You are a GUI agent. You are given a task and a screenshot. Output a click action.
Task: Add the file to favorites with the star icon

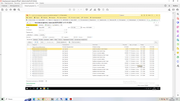[7, 10]
